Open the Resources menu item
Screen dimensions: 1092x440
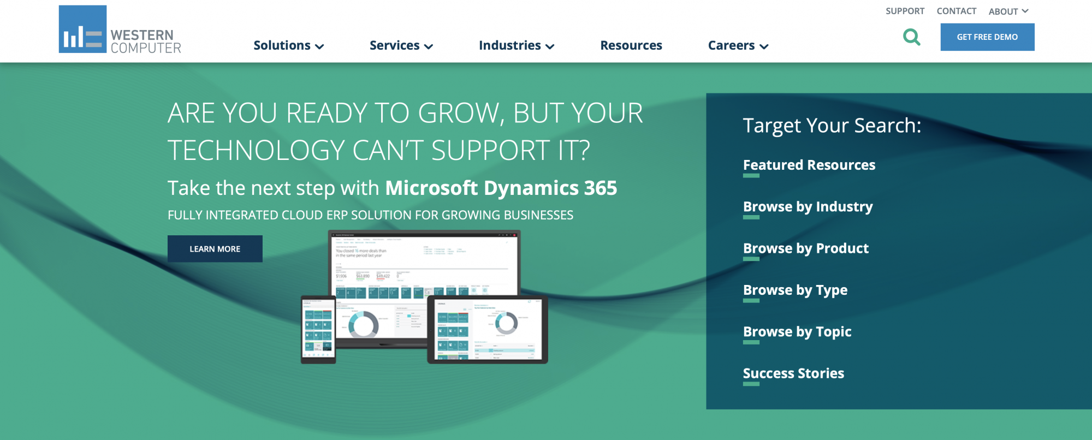point(631,45)
